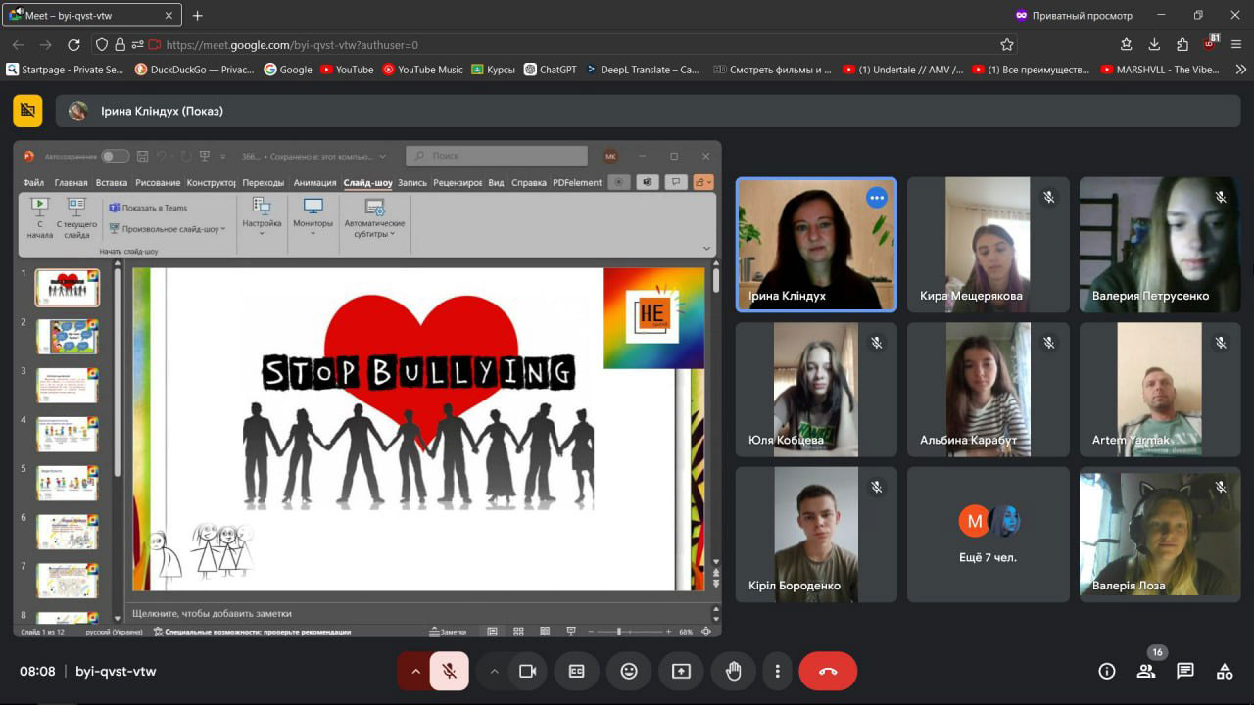Open meeting details info panel
The image size is (1254, 705).
(x=1107, y=671)
